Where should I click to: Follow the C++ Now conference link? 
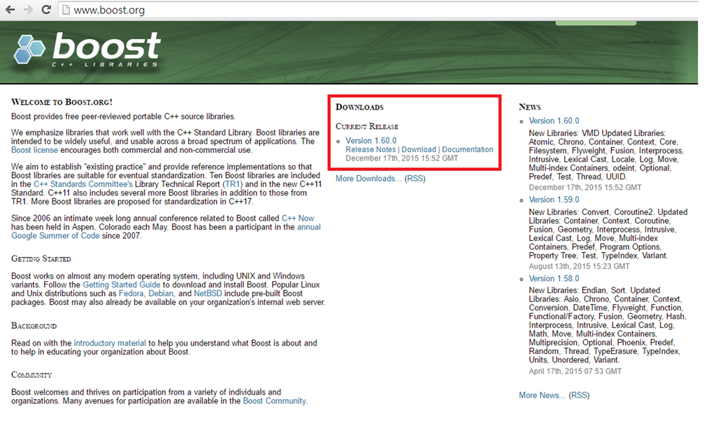(x=298, y=219)
